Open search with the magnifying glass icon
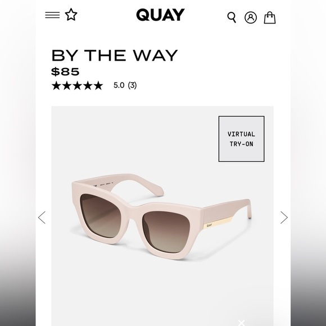326x326 pixels. pyautogui.click(x=232, y=17)
